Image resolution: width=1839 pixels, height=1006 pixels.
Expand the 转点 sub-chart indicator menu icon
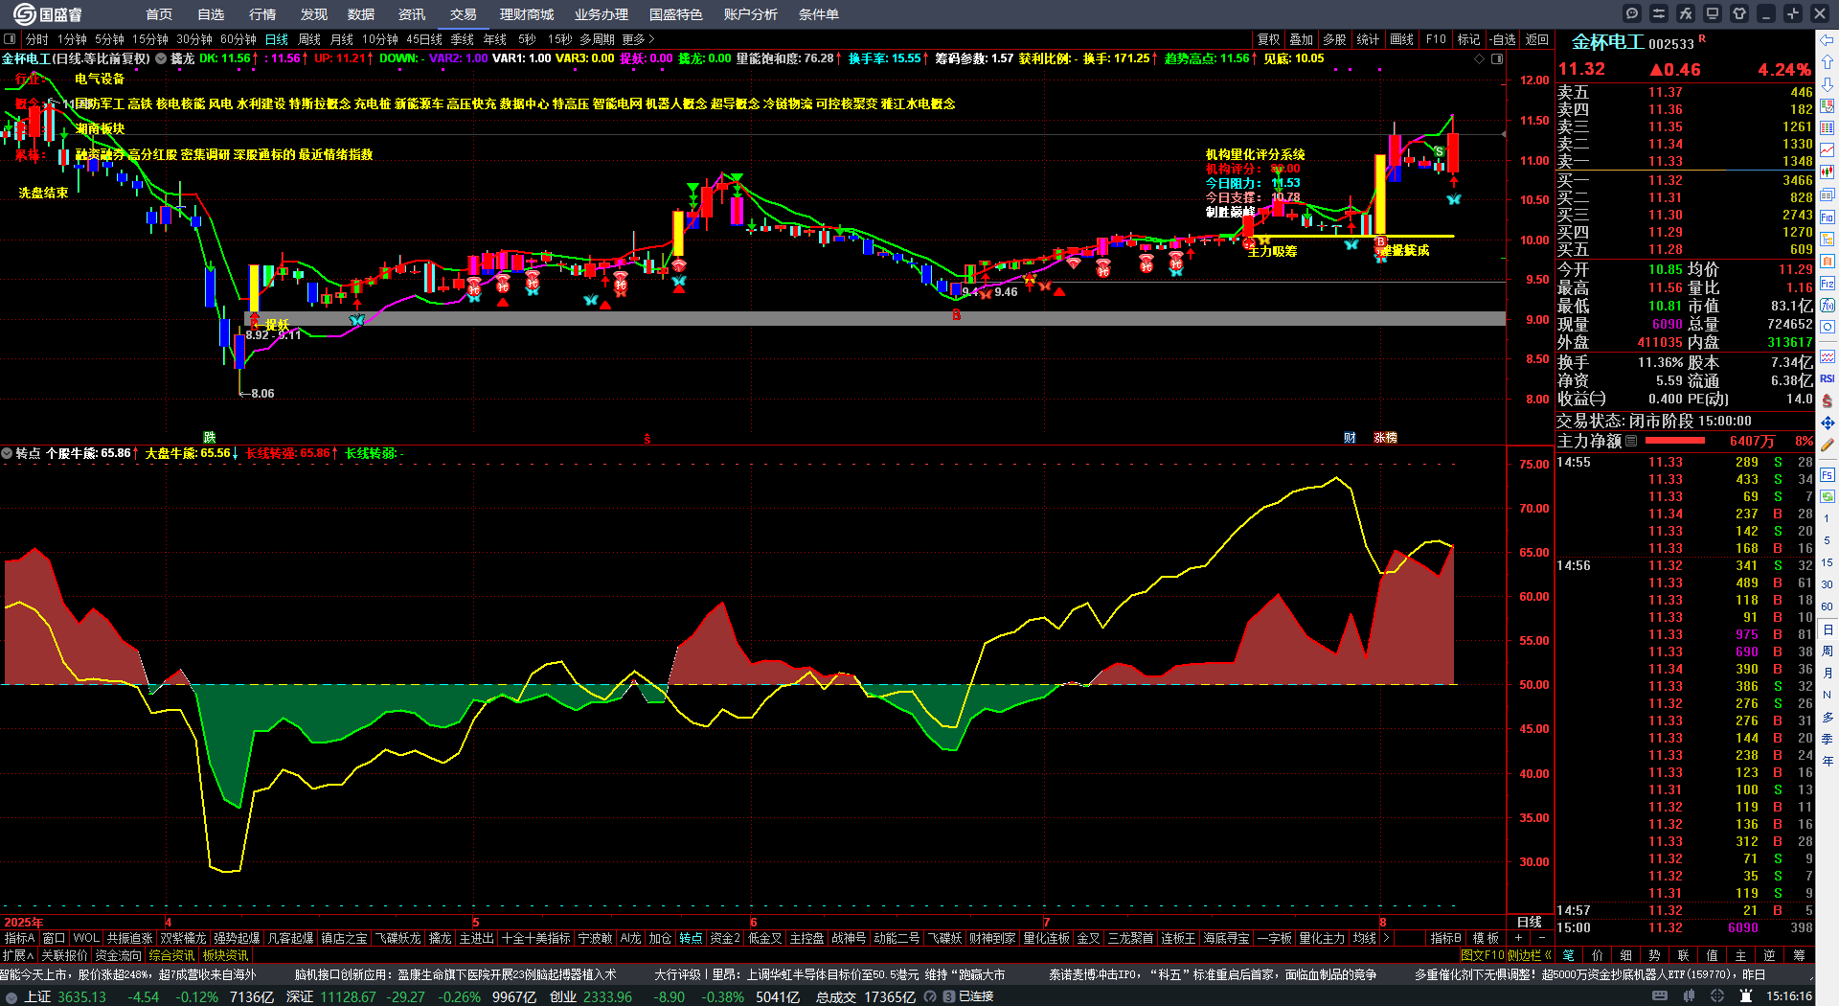[8, 453]
